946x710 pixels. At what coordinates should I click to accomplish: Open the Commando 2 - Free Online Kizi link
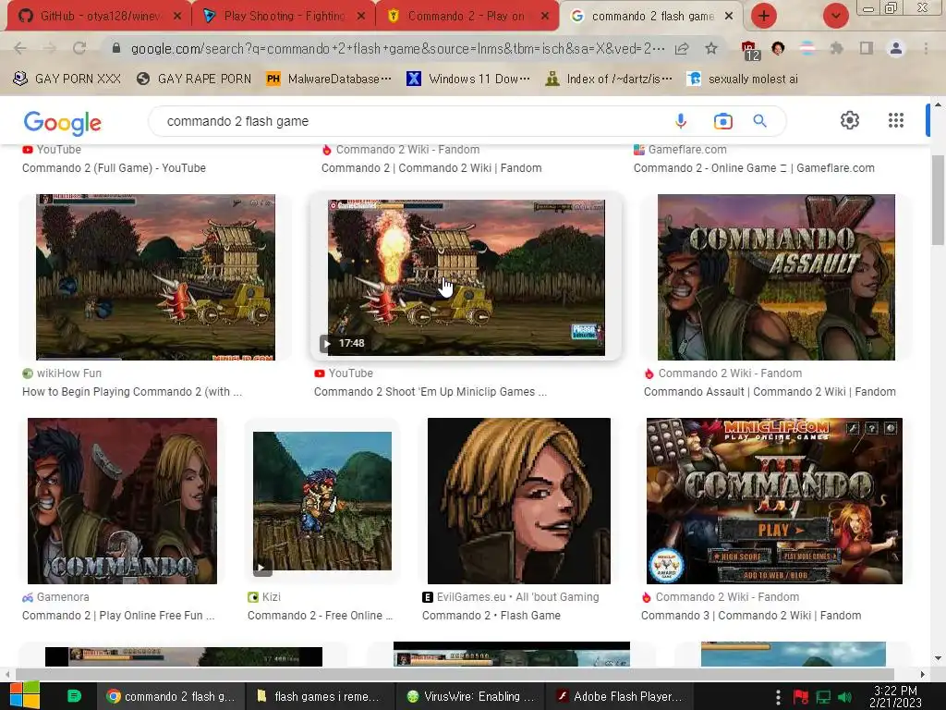coord(320,615)
